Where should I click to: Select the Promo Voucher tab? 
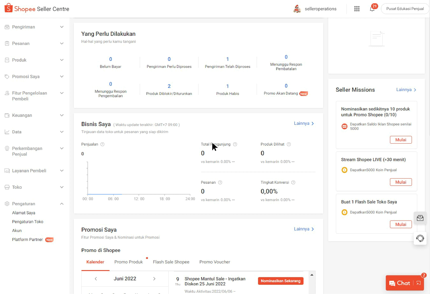215,262
